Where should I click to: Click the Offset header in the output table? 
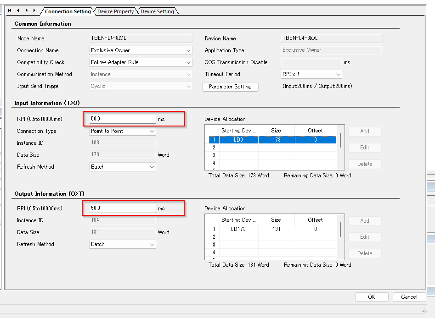[315, 220]
